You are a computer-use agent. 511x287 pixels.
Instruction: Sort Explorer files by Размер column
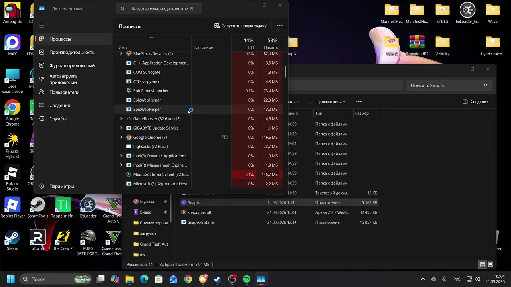tap(366, 114)
